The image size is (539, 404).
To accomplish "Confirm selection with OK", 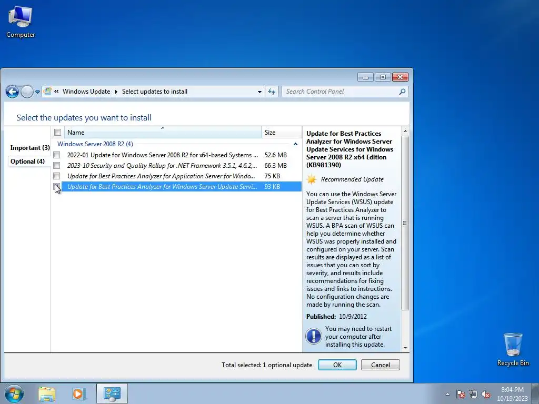I will (337, 365).
